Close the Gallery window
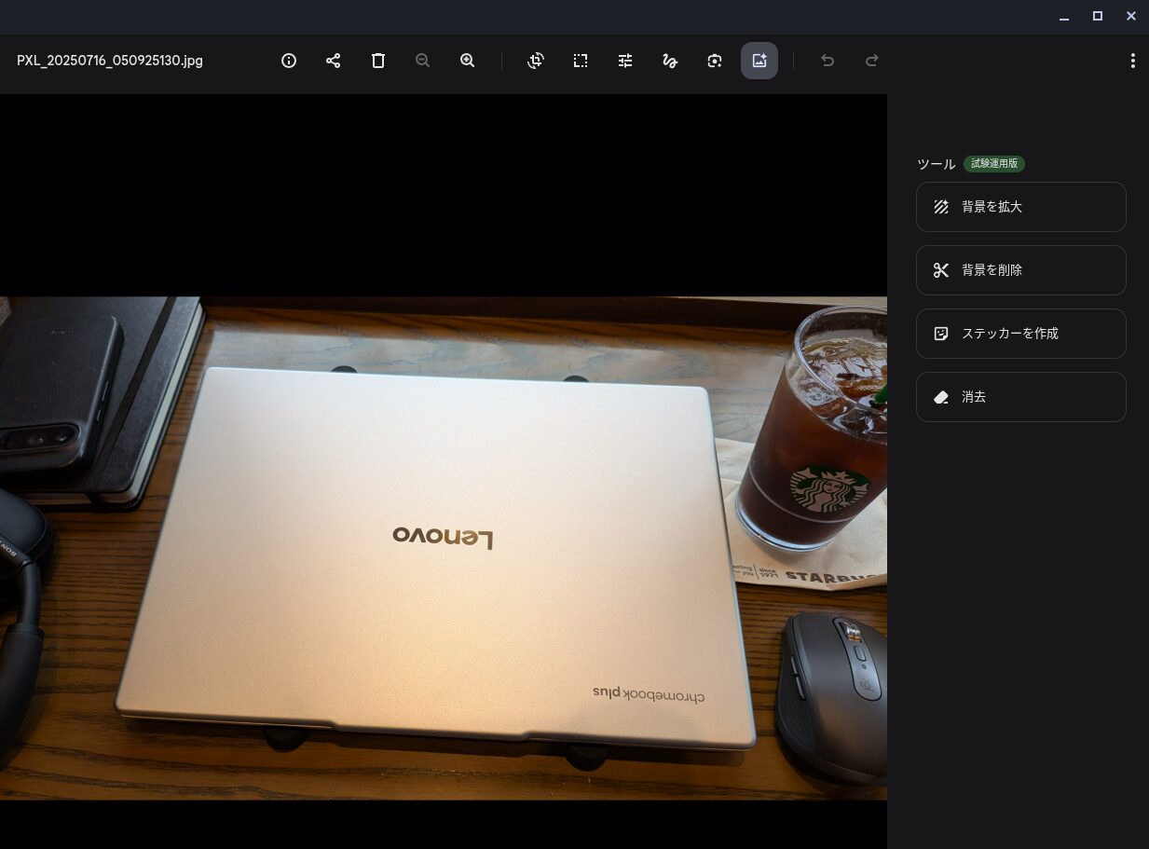The width and height of the screenshot is (1149, 849). (x=1131, y=17)
